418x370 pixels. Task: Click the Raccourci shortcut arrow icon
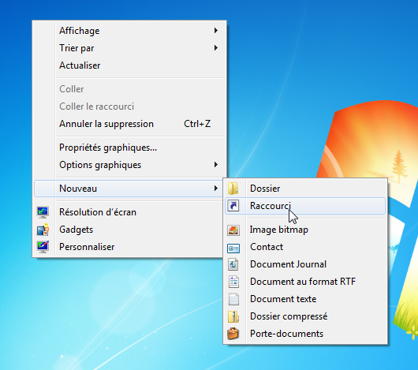pyautogui.click(x=233, y=206)
